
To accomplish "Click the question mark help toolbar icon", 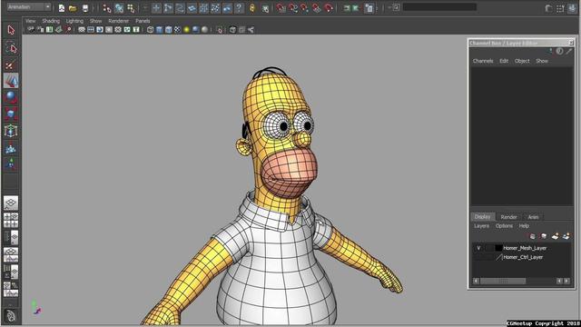I will (x=240, y=8).
